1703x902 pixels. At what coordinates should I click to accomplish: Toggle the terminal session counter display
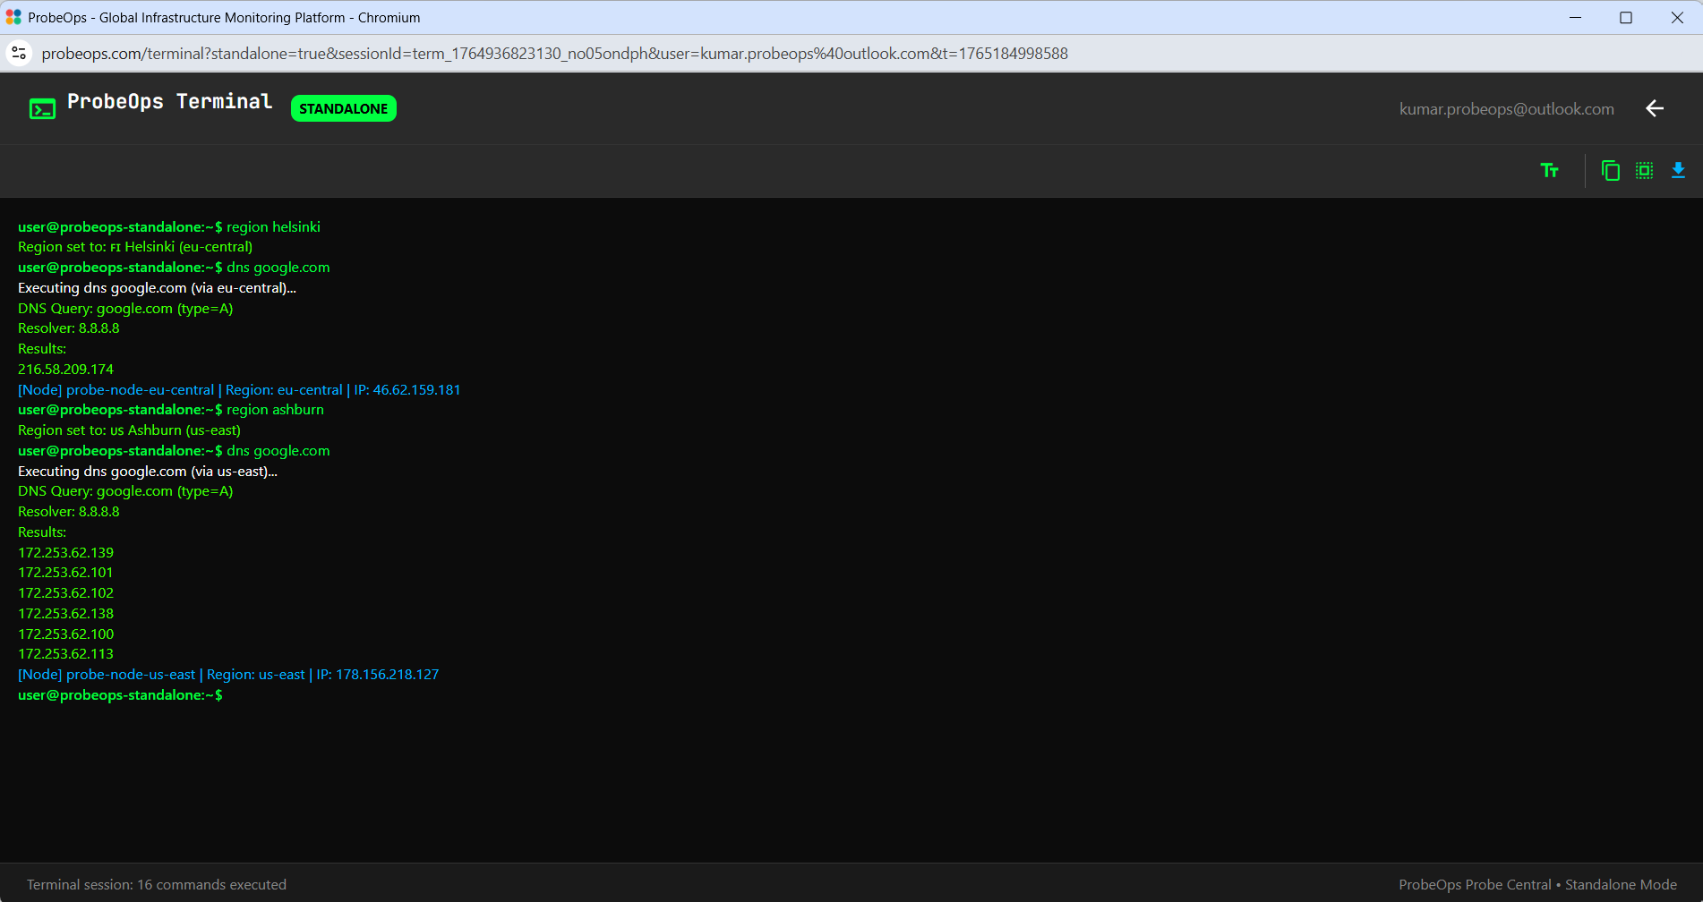tap(157, 884)
